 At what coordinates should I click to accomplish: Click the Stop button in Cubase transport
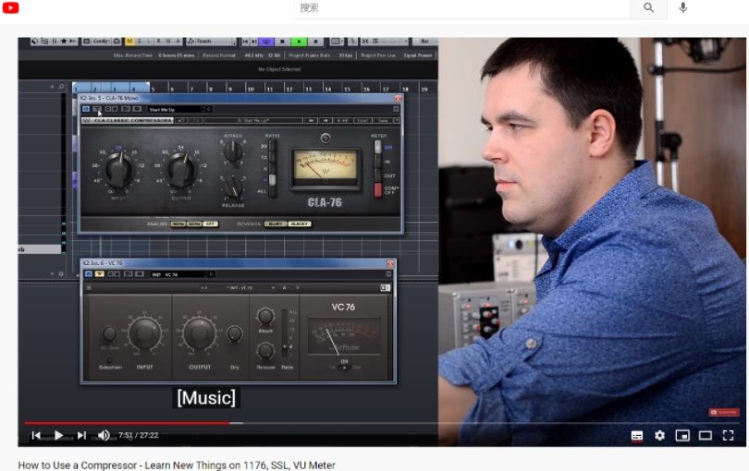click(x=282, y=42)
